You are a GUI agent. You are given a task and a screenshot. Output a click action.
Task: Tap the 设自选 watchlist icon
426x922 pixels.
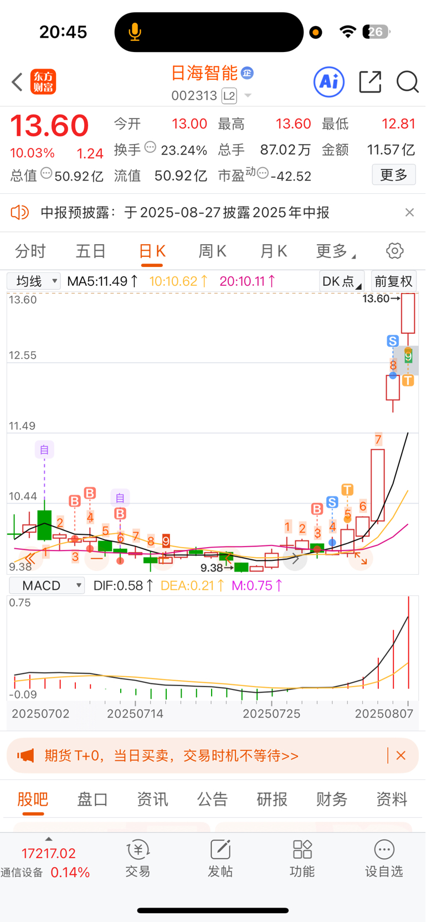384,858
